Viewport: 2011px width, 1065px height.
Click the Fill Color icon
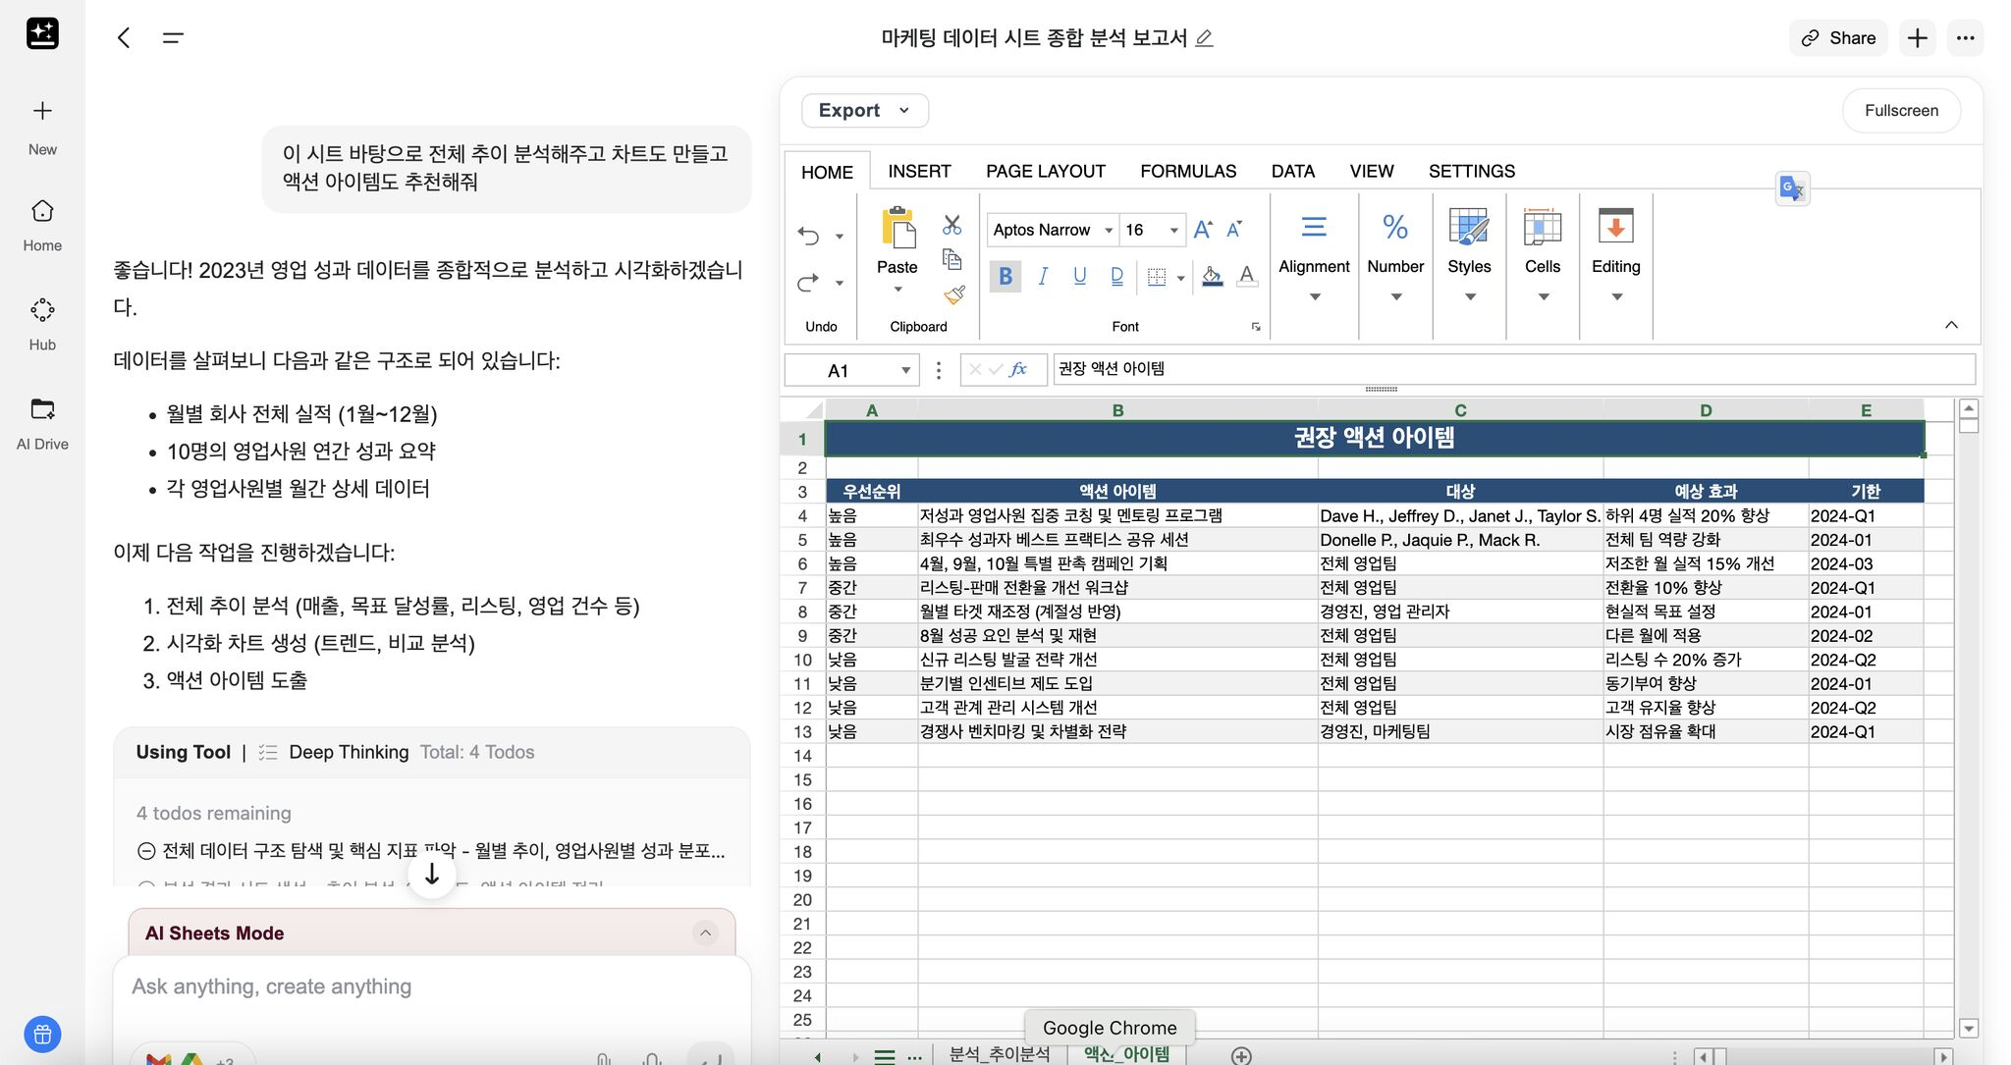(1211, 276)
